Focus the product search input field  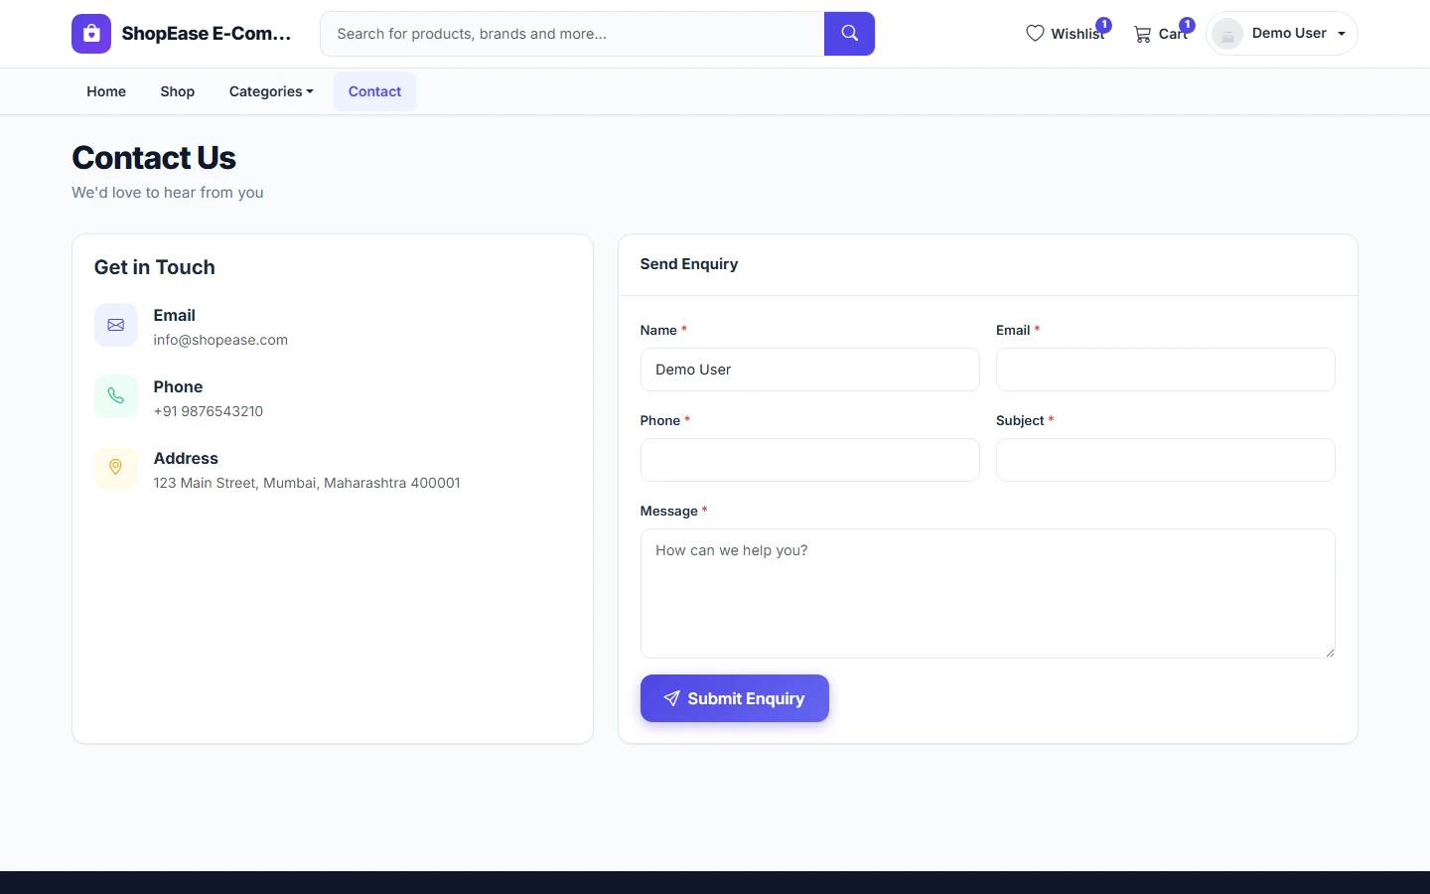[x=572, y=34]
